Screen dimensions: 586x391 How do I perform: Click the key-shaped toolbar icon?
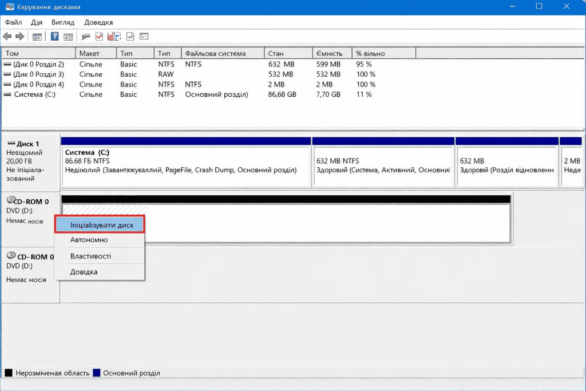[x=86, y=37]
